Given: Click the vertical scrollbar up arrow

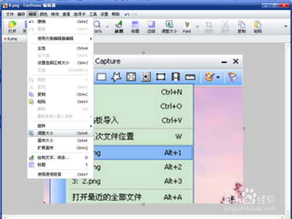Looking at the screenshot, I should 287,46.
